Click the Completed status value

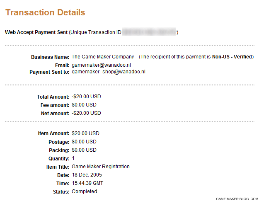coord(84,191)
